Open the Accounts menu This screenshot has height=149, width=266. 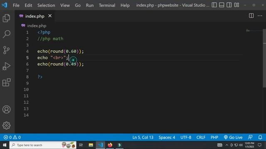tap(7, 109)
